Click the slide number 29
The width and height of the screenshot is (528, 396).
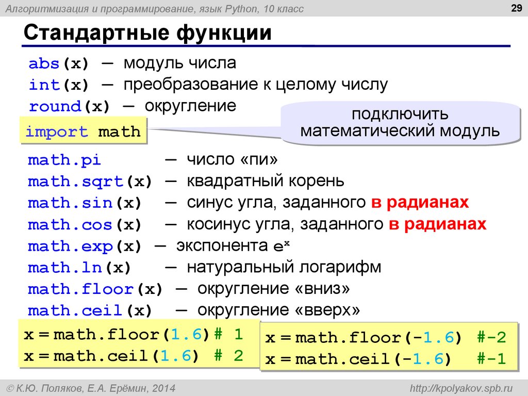[x=516, y=8]
